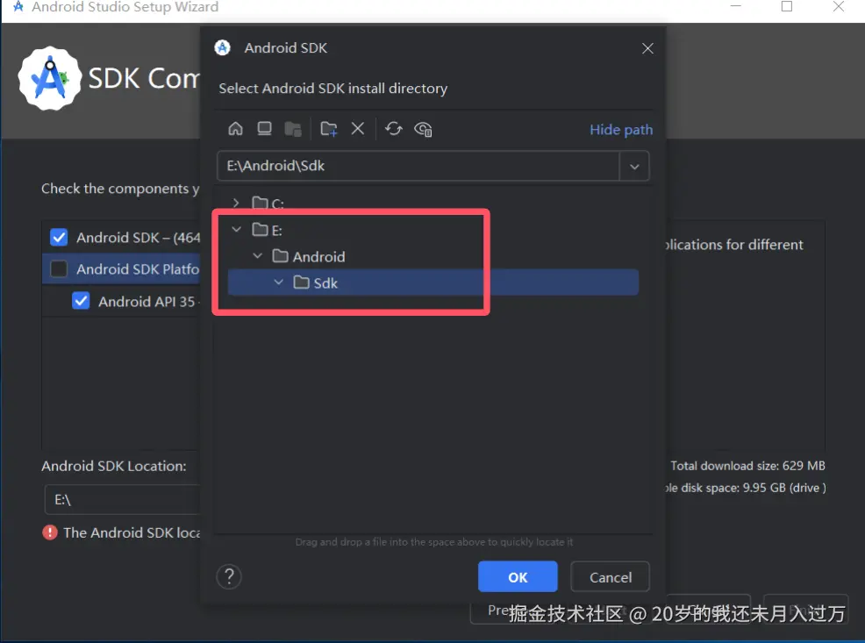Select the E: drive folder
Screen dimensions: 865x643
[267, 230]
